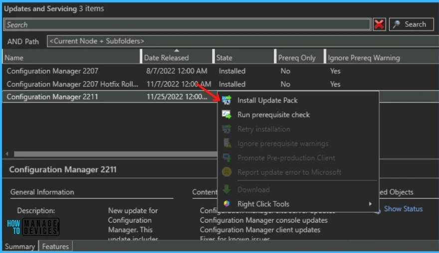Click the Promote Pre-production Client icon
Viewport: 439px width, 253px height.
[x=226, y=158]
